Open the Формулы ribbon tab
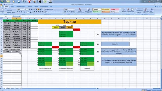The image size is (162, 91). [30, 7]
